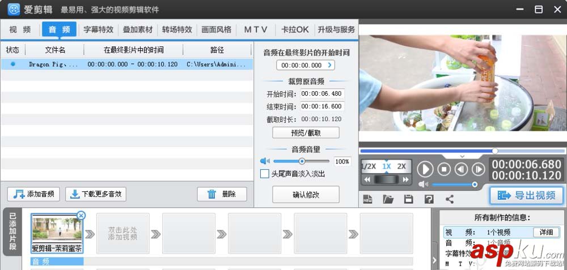Step to the previous frame
Screen dimensions: 567x270
[461, 169]
